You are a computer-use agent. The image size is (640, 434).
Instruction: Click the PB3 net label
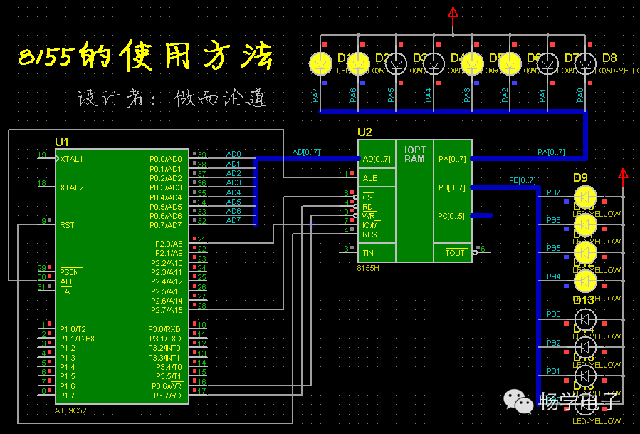click(x=553, y=314)
